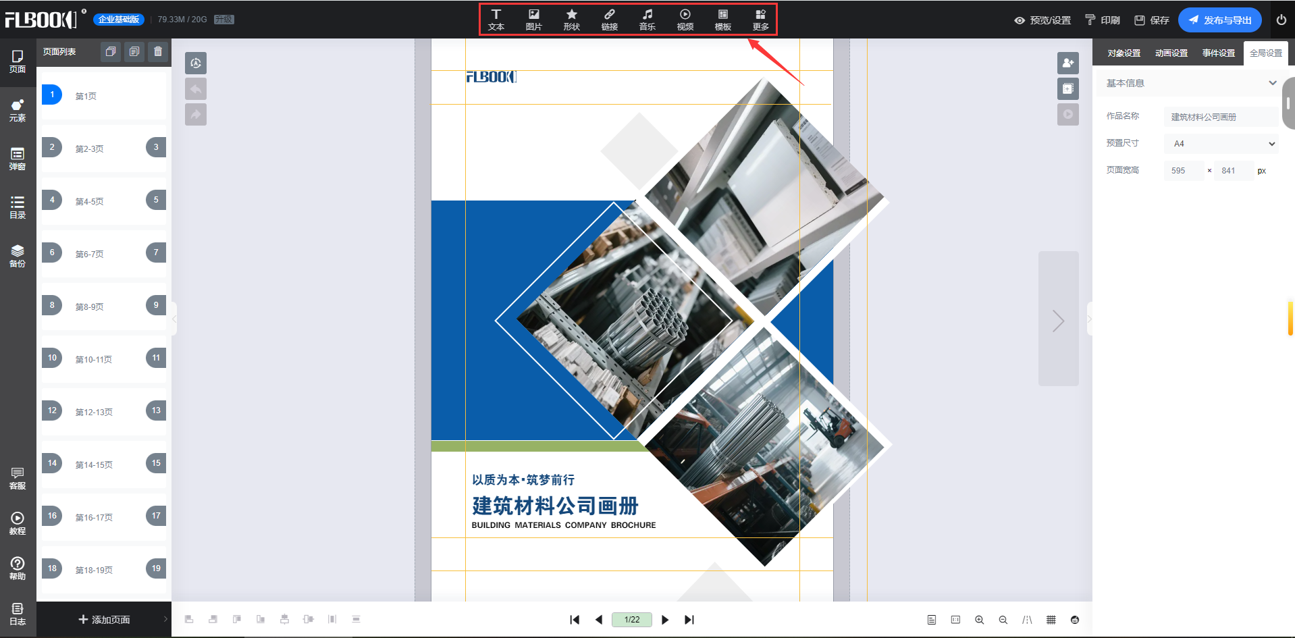This screenshot has width=1295, height=638.
Task: Select the 形状 shape tool
Action: (x=571, y=19)
